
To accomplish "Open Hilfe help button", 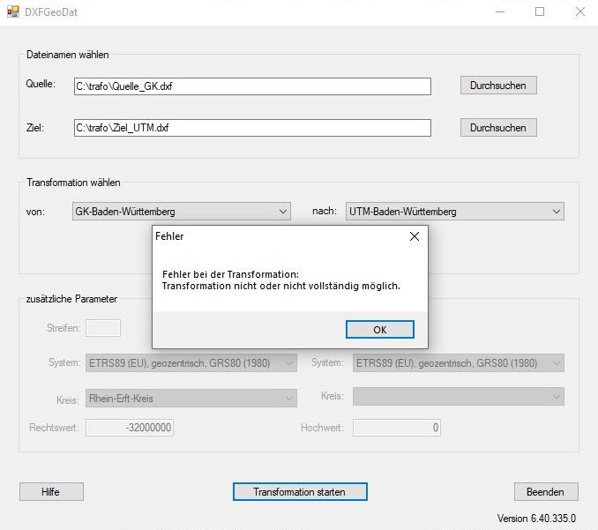I will pos(51,492).
